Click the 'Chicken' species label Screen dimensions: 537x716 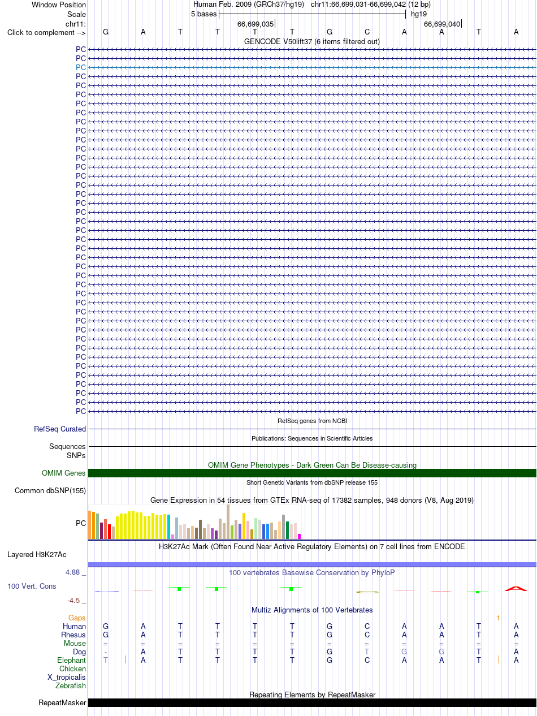[x=72, y=669]
